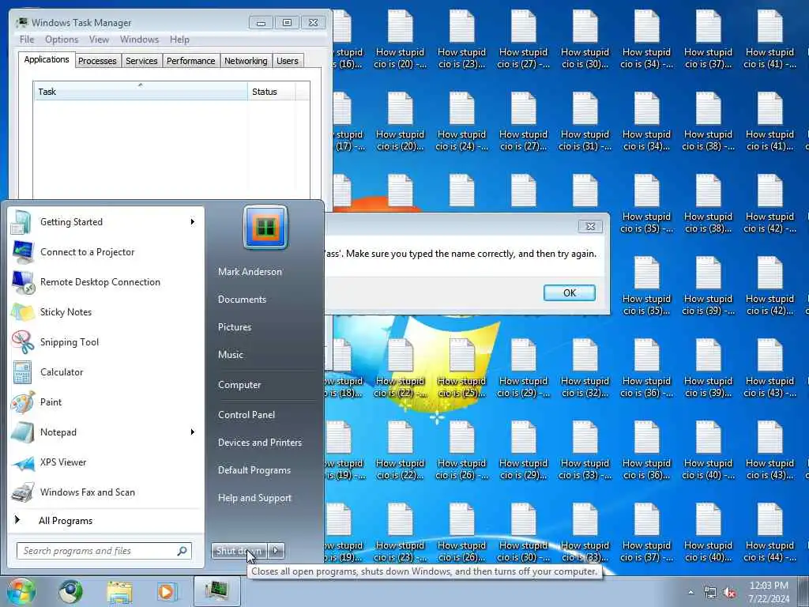Switch to the Users tab
This screenshot has height=607, width=809.
(x=288, y=61)
